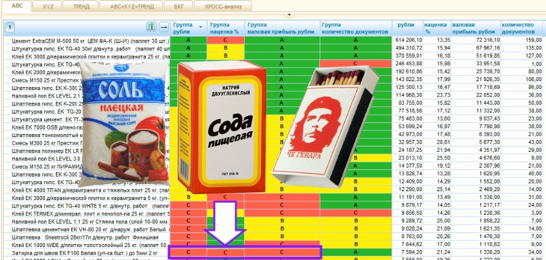Click the value 9 879,17 in рубли
This screenshot has height=260, width=546.
click(x=412, y=205)
